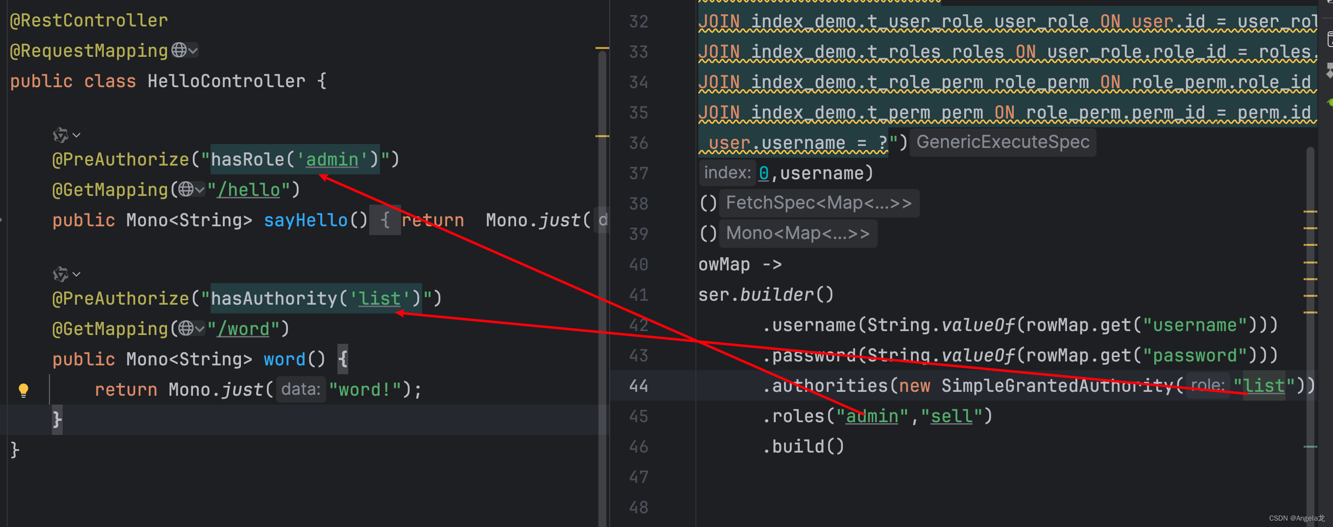The width and height of the screenshot is (1333, 527).
Task: Click the sayHello method name
Action: click(306, 220)
